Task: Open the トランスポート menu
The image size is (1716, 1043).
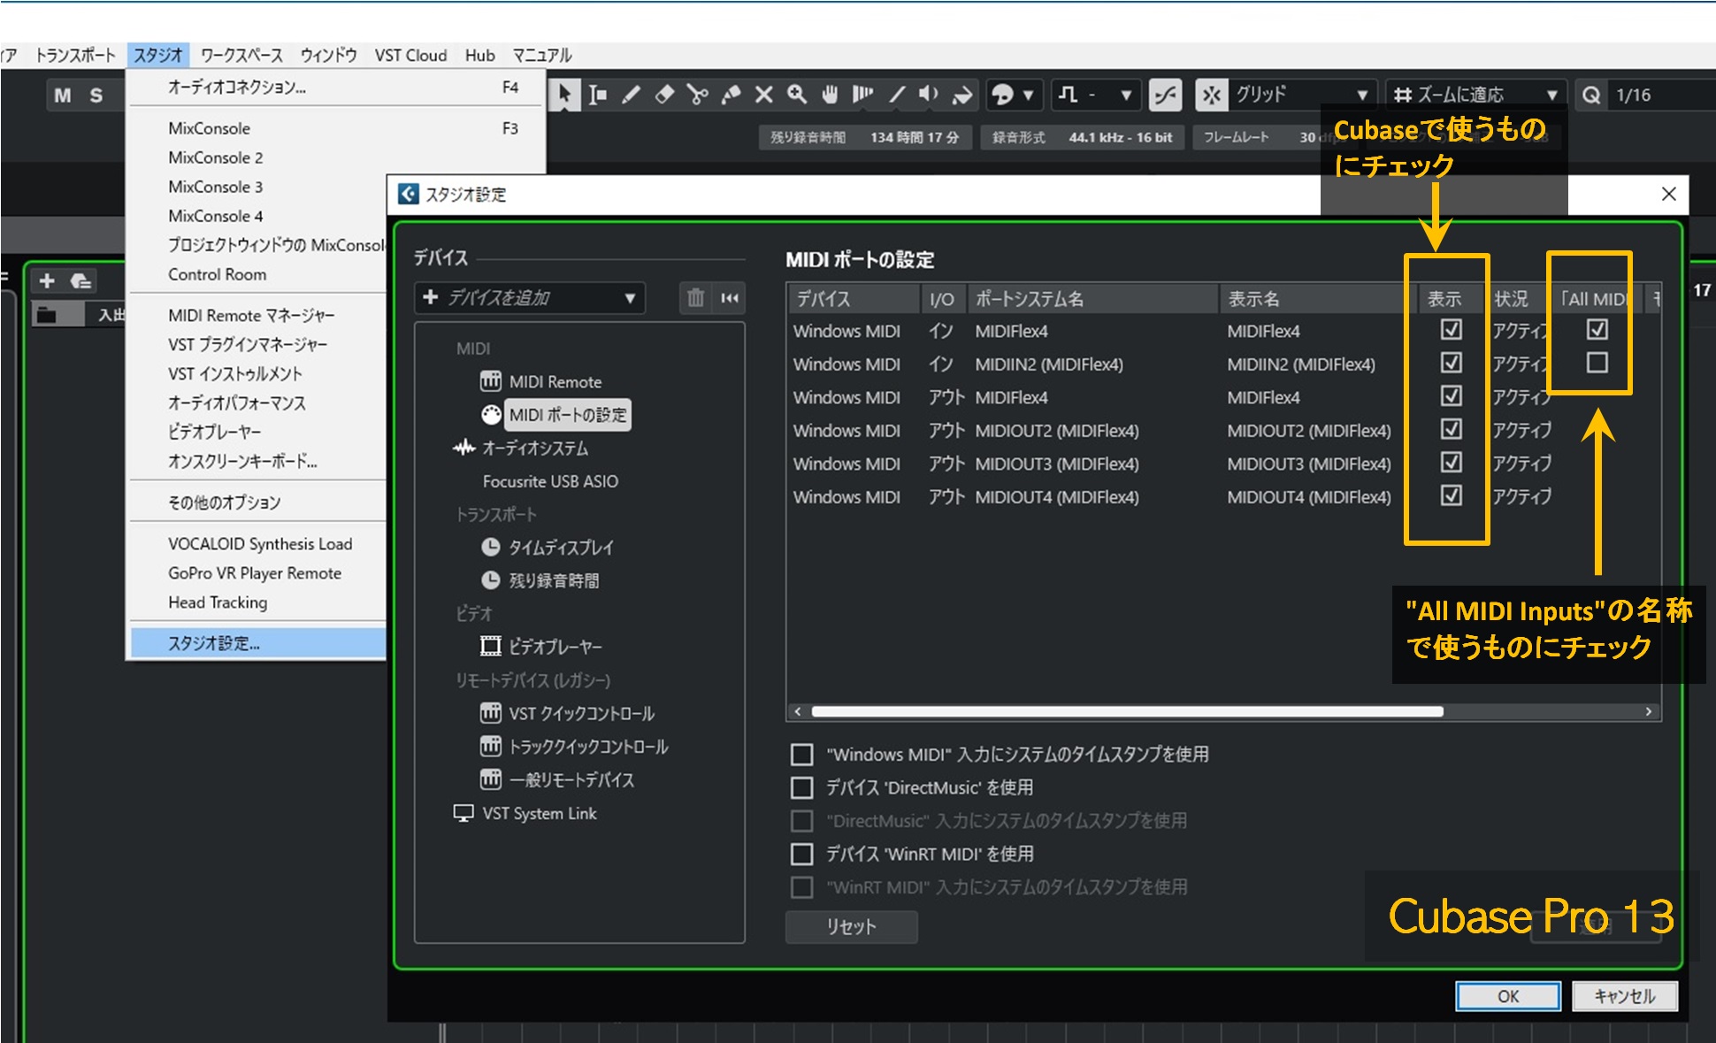Action: tap(75, 55)
